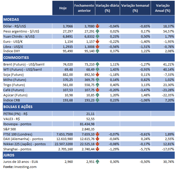This screenshot has width=177, height=169.
Task: Click the green up arrow for Açúcar (Futuro)
Action: tap(98, 95)
